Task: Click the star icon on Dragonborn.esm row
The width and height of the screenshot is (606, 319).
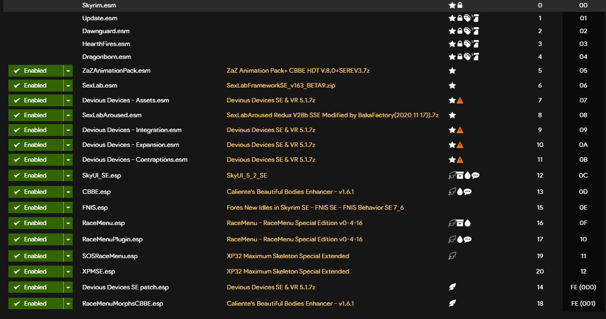Action: (452, 57)
